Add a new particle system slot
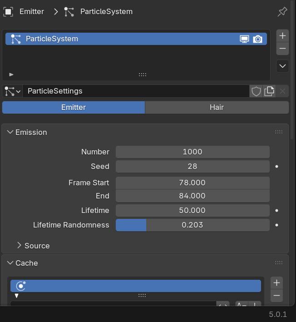The width and height of the screenshot is (296, 322). (x=282, y=36)
